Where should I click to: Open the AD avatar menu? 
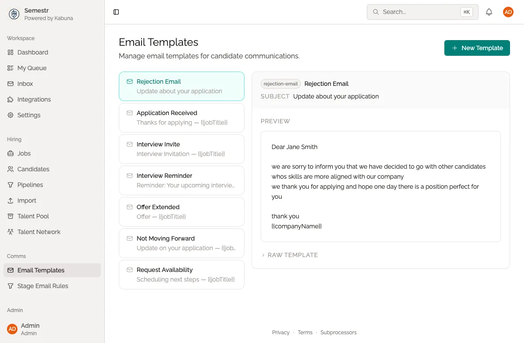[x=508, y=12]
